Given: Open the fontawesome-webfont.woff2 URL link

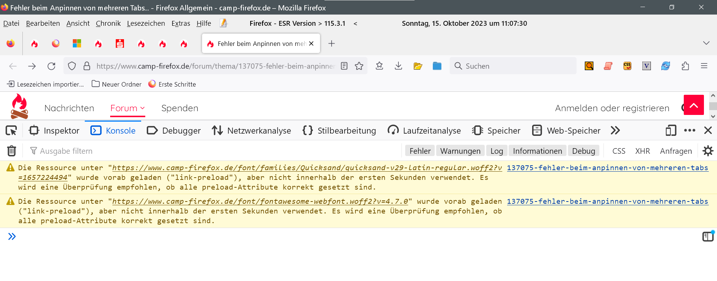Looking at the screenshot, I should (x=260, y=202).
